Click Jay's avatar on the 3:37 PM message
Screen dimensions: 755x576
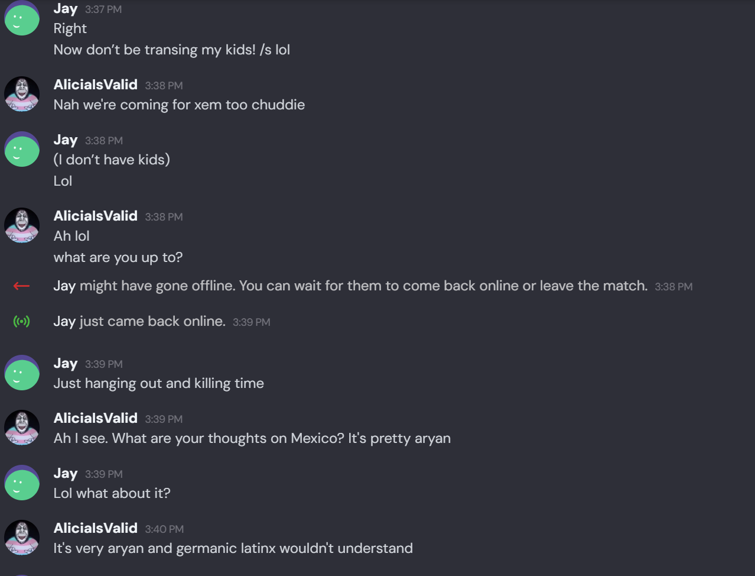click(x=22, y=18)
